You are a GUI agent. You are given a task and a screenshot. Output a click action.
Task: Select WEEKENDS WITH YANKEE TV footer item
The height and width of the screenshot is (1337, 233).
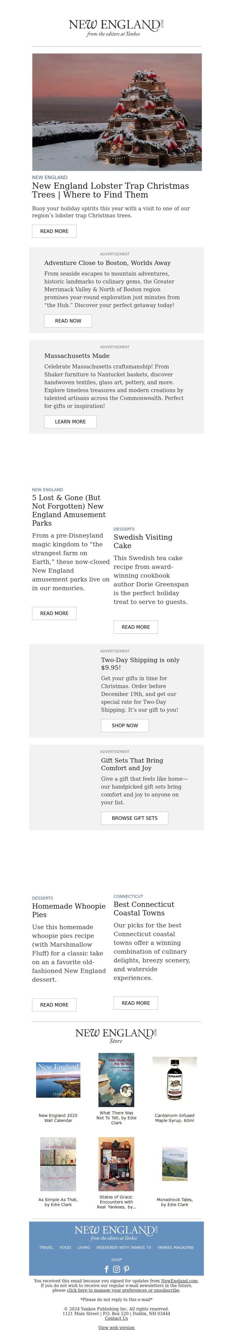tap(124, 1247)
